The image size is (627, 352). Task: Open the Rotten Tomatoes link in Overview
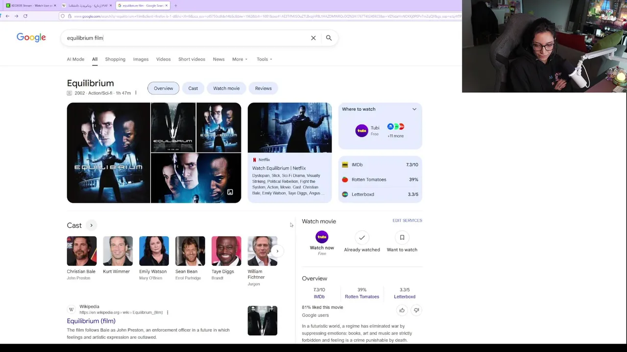(x=362, y=297)
